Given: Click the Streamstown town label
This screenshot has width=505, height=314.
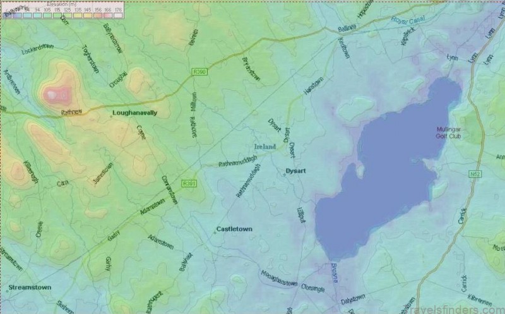Looking at the screenshot, I should pos(30,287).
